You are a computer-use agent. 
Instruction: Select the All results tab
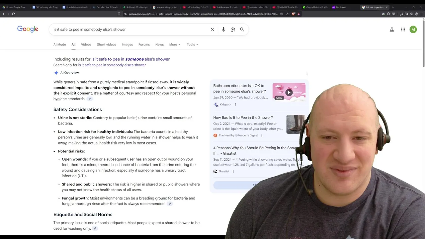73,44
